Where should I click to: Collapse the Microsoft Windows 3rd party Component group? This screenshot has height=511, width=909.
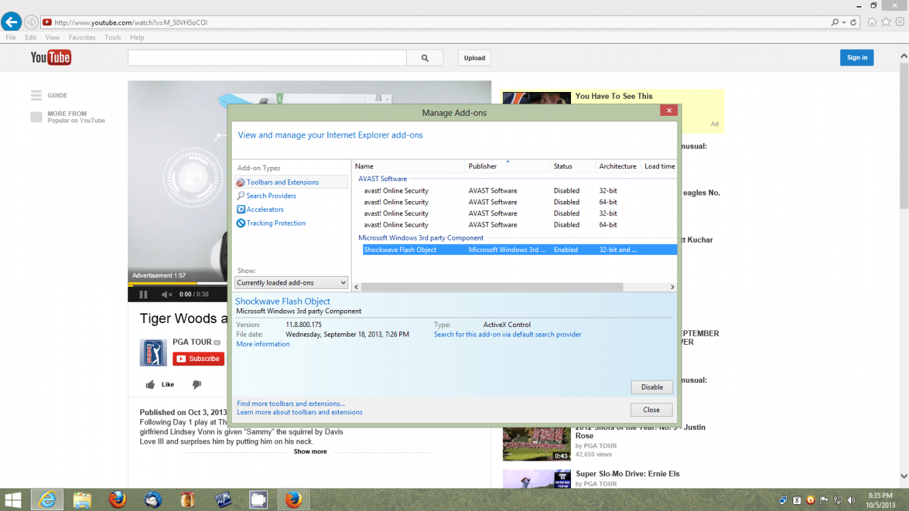click(421, 238)
